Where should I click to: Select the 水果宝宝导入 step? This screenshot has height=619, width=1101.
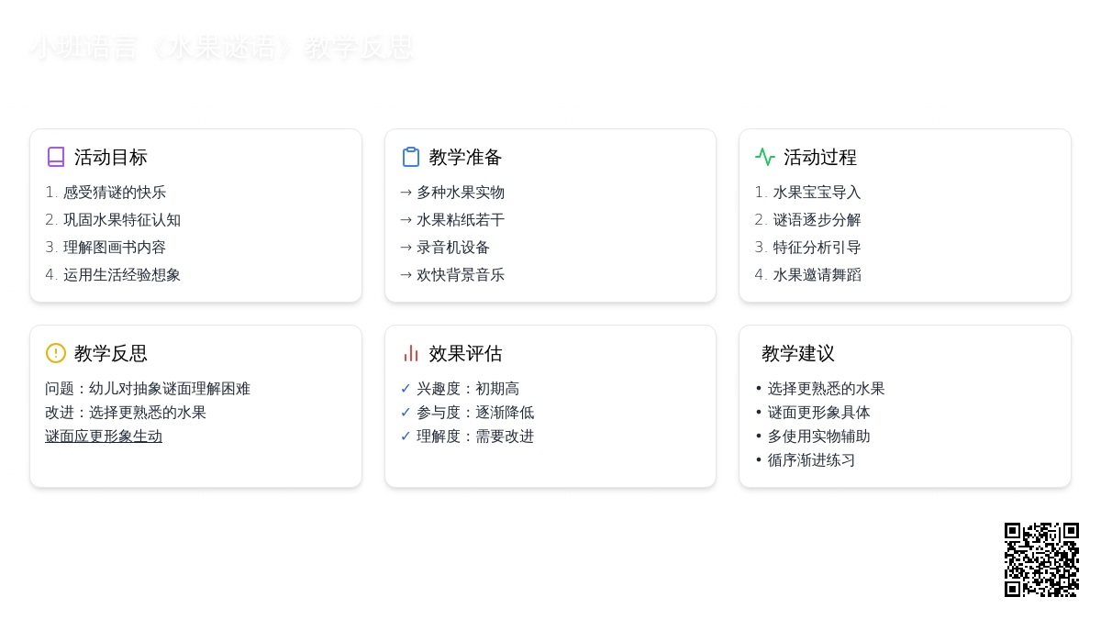click(x=817, y=193)
